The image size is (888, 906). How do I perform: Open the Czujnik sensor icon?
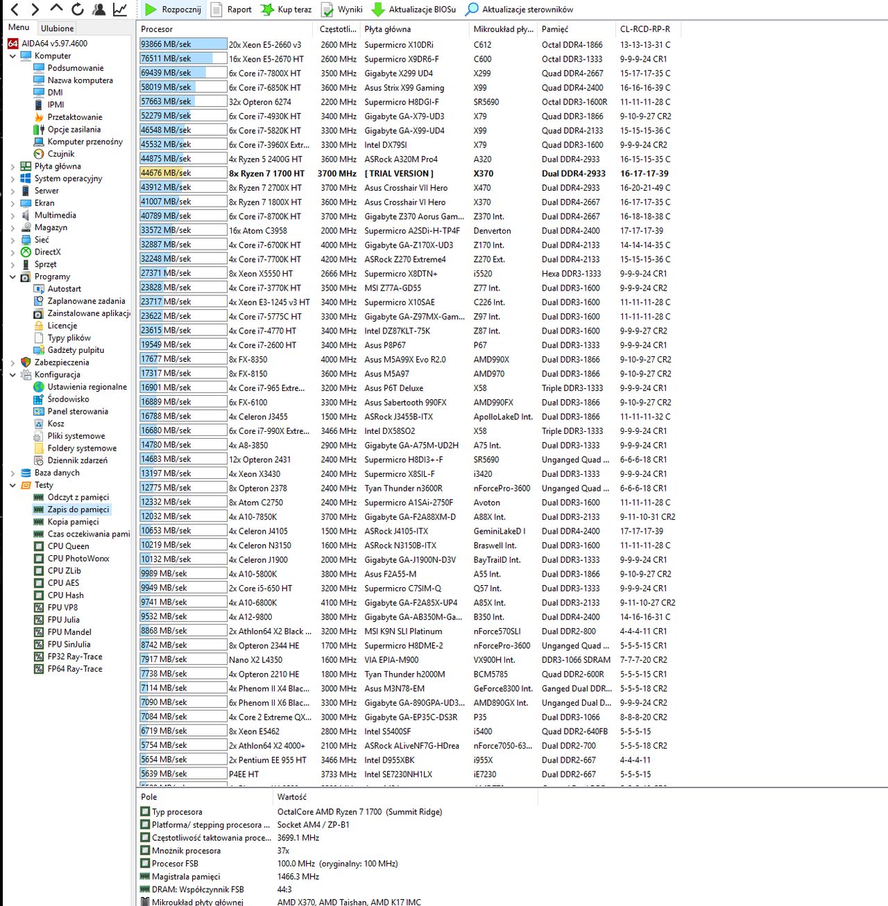(39, 154)
